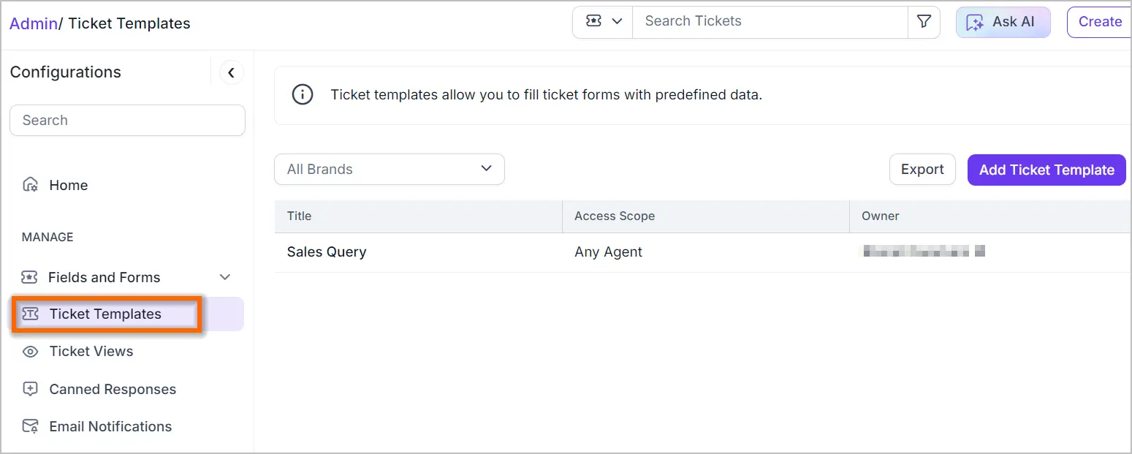Screen dimensions: 1132x454
Task: Click the Export button
Action: [x=922, y=170]
